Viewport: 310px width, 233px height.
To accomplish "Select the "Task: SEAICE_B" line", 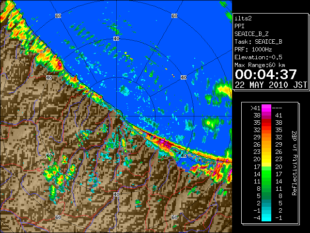I will tap(258, 42).
